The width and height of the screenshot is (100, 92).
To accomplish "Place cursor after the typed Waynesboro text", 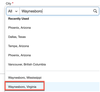I will coord(42,11).
